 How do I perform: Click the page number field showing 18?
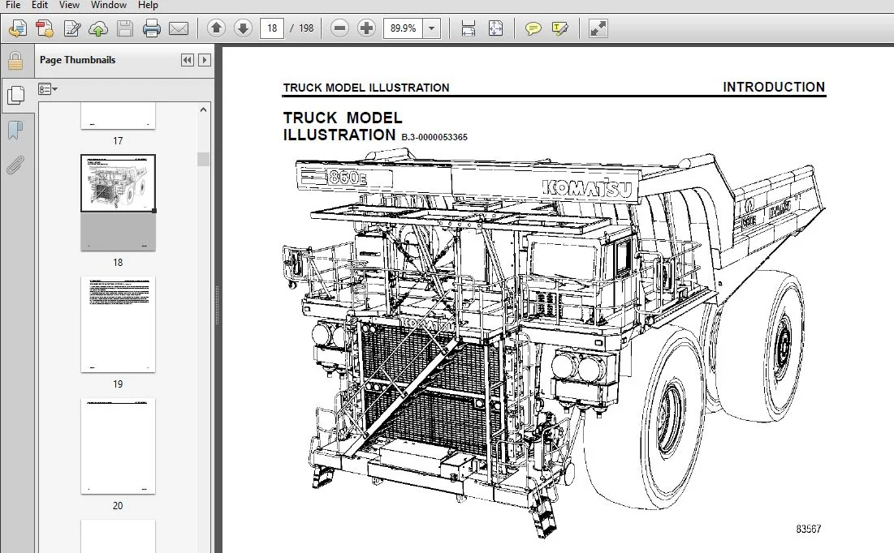[x=272, y=28]
